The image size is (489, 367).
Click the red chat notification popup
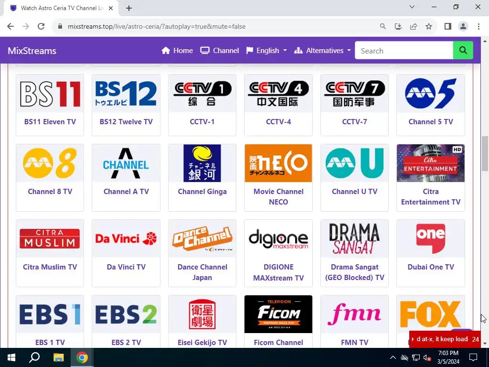[445, 339]
